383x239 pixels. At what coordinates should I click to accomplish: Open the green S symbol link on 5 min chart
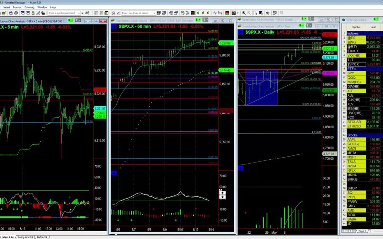[70, 21]
